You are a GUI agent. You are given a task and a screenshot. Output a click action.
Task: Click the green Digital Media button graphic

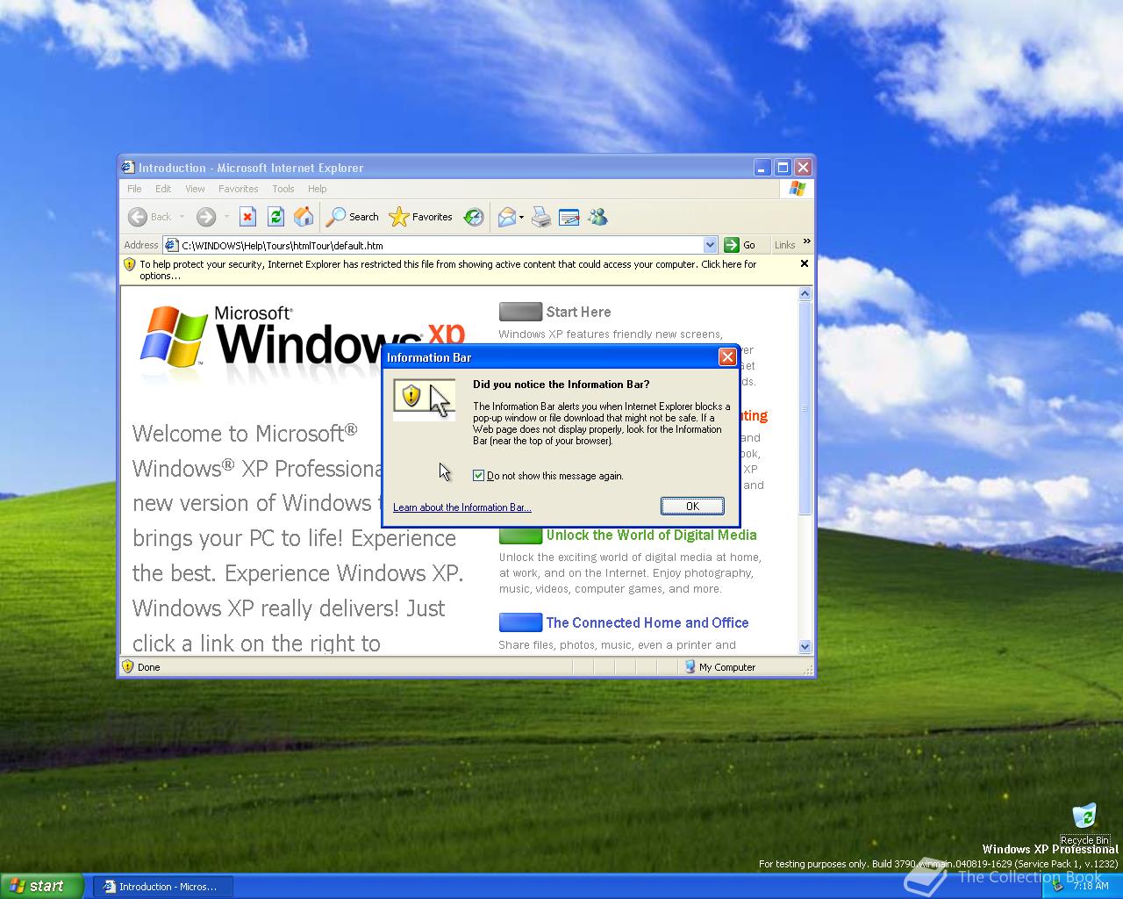520,535
